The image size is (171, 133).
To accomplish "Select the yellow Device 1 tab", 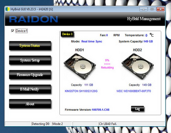I will pos(67,34).
